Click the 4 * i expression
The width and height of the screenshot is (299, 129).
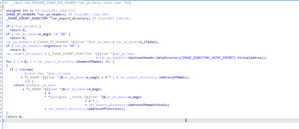[110, 77]
